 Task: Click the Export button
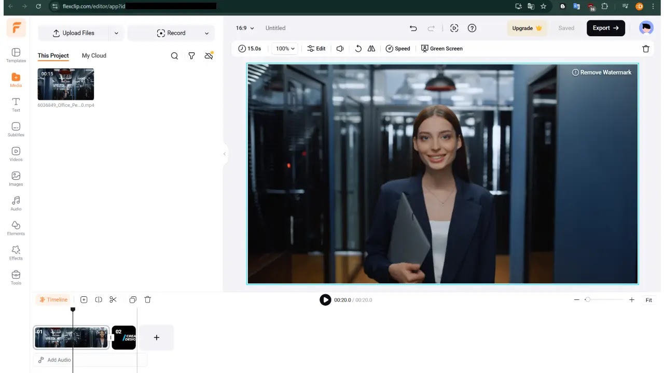click(x=605, y=28)
